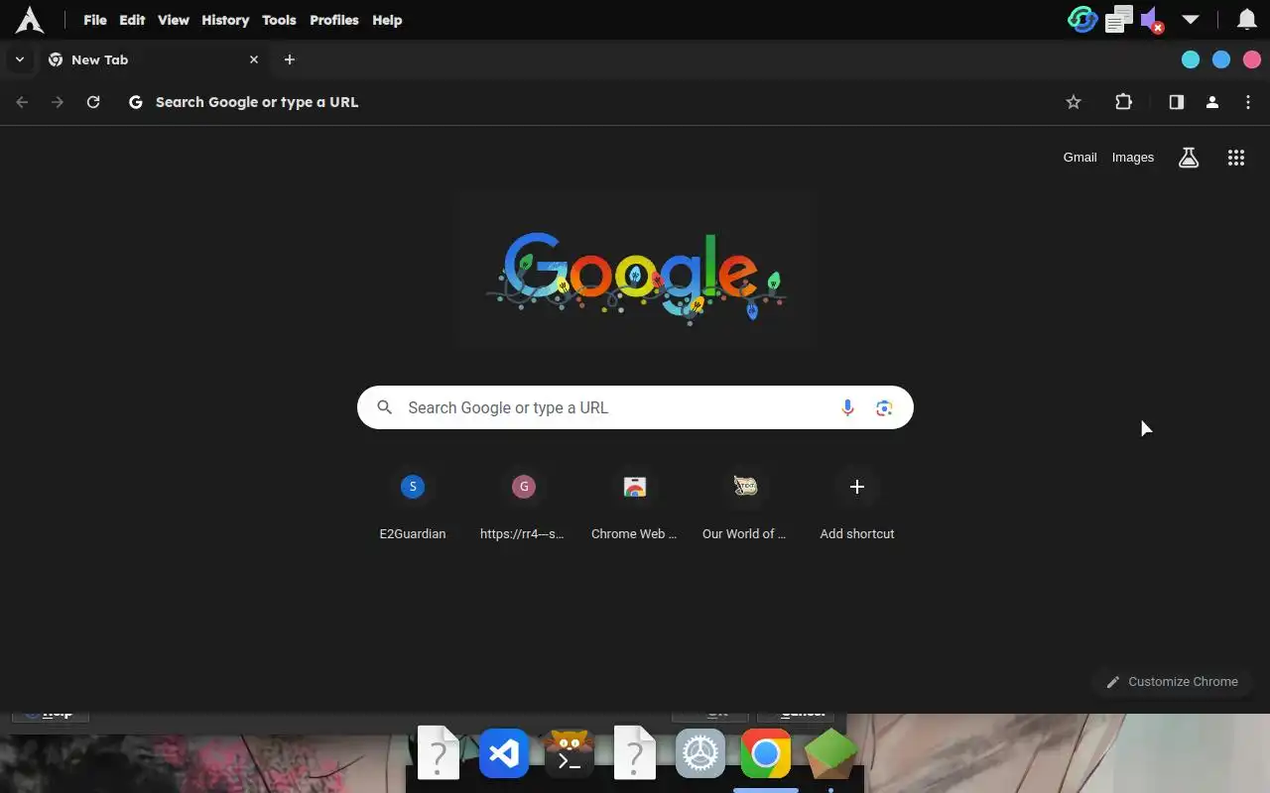
Task: Open the Arch Linux launcher logo
Action: pyautogui.click(x=30, y=20)
